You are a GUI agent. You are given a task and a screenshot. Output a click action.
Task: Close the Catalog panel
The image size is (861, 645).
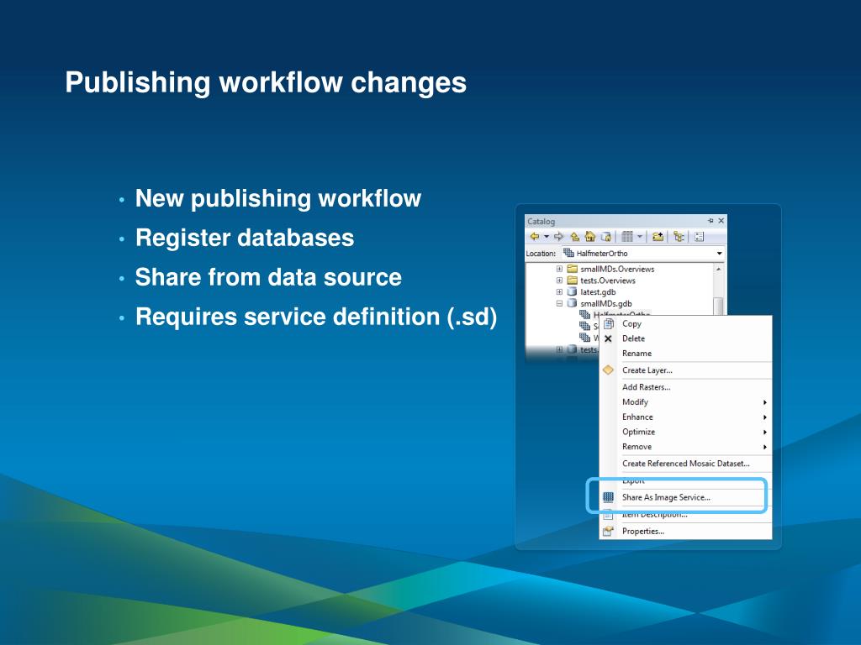(x=721, y=221)
